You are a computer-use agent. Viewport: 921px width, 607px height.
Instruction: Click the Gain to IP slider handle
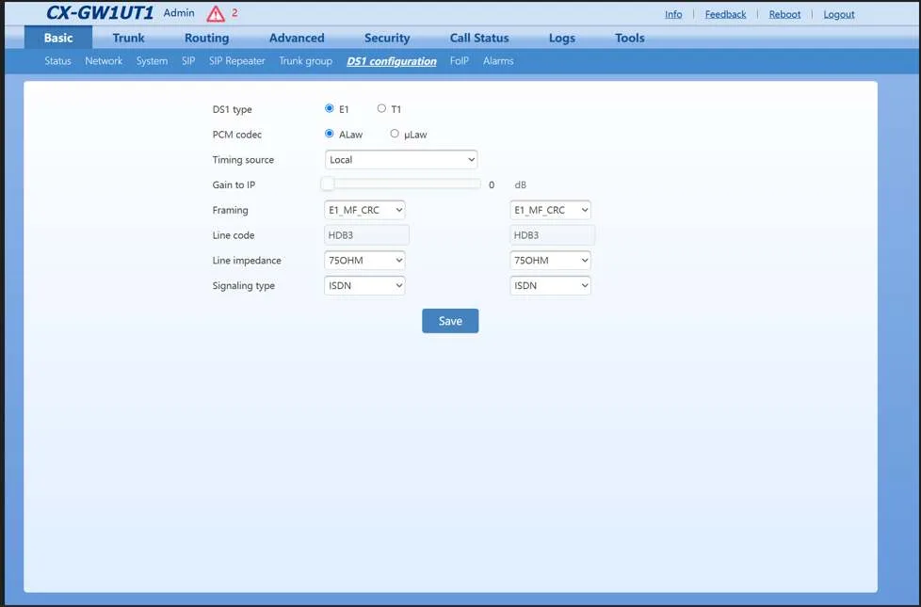(328, 184)
